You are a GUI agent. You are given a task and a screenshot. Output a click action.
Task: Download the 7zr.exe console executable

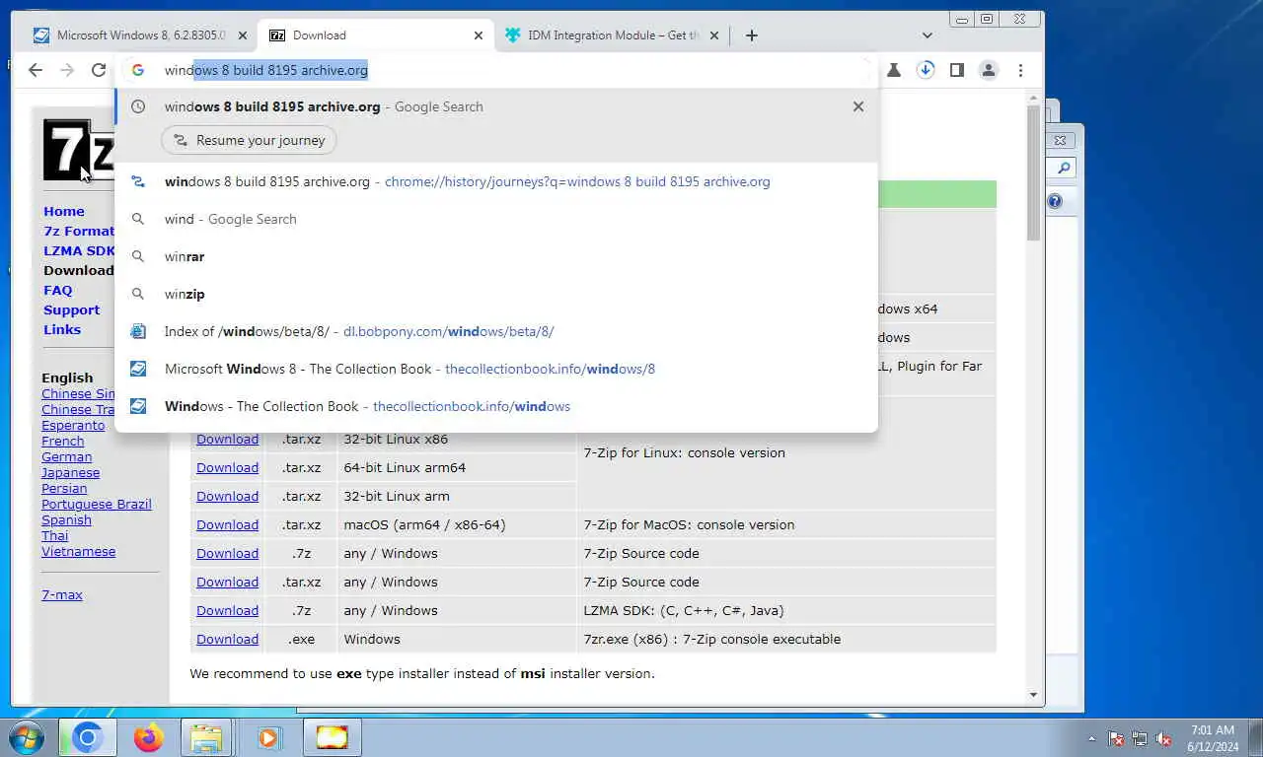[x=227, y=639]
